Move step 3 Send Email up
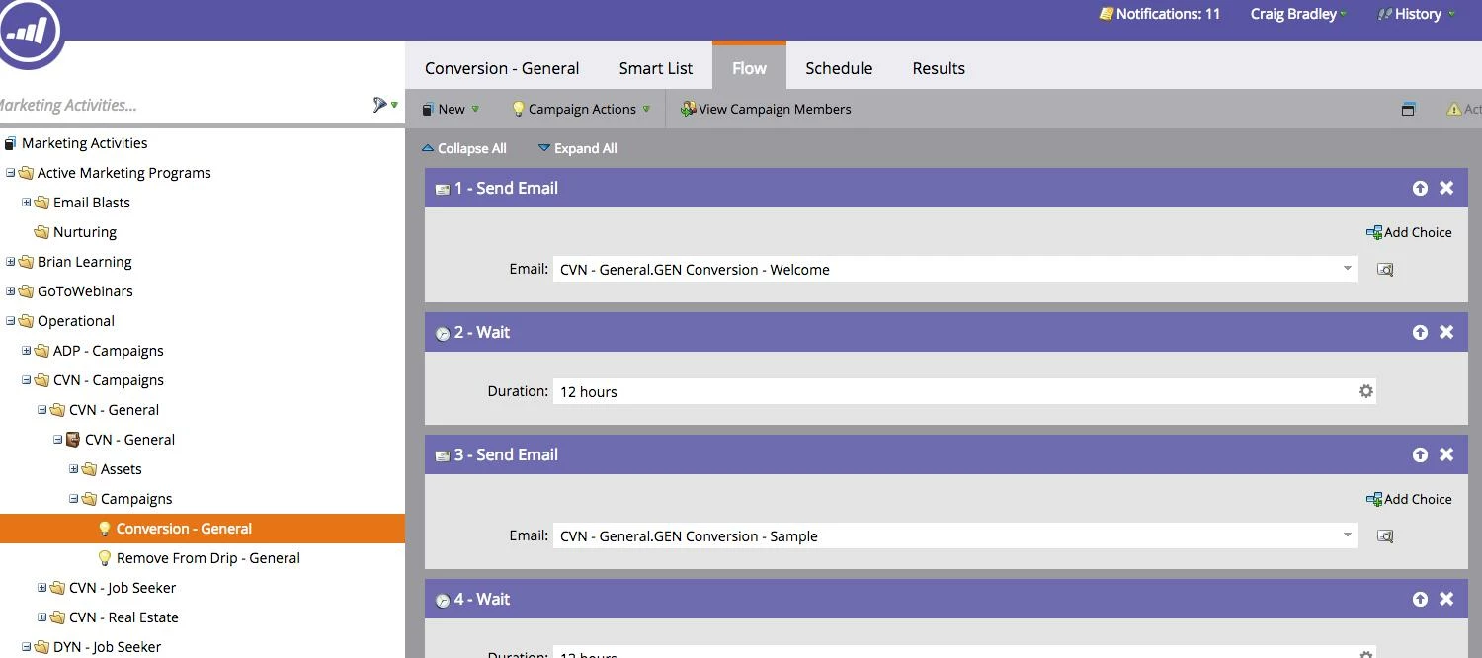The height and width of the screenshot is (658, 1482). [1420, 454]
